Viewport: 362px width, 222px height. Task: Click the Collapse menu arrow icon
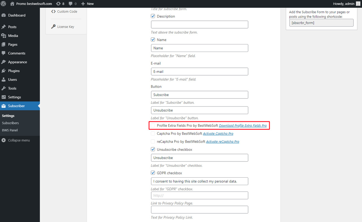[x=4, y=140]
